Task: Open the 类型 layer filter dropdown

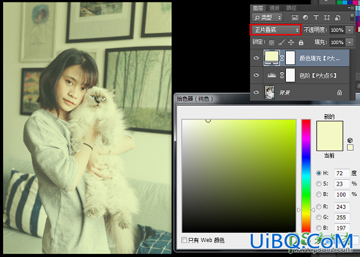Action: [x=267, y=18]
